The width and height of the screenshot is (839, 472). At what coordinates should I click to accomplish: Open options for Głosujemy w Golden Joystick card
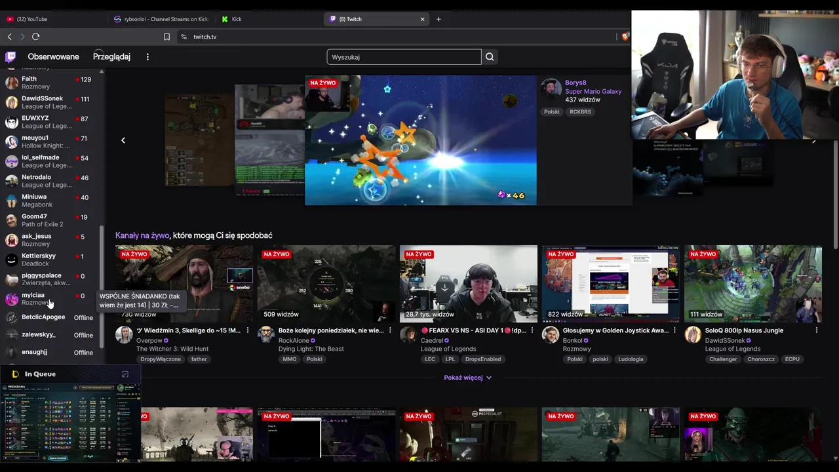pos(674,330)
